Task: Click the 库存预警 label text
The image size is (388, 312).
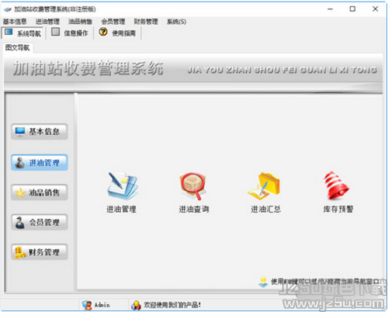Action: [x=338, y=209]
